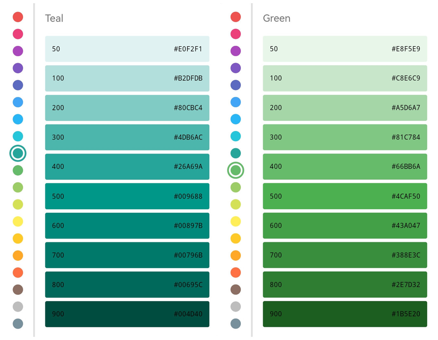Select the Teal 700 swatch #00796B
The width and height of the screenshot is (438, 340).
click(127, 255)
